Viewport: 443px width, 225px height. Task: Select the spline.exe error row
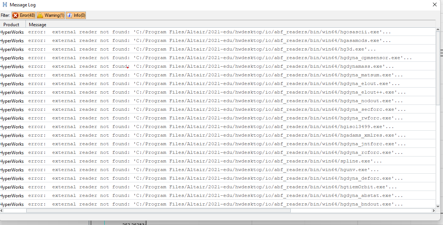coord(218,161)
